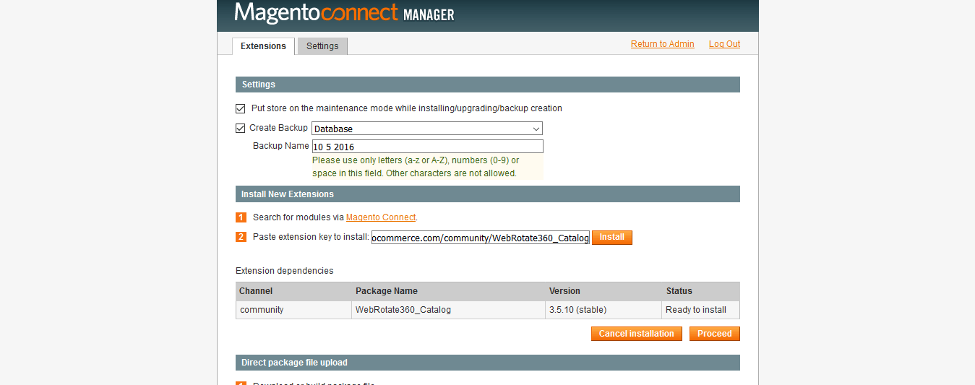Click the Install New Extensions section header
Viewport: 975px width, 385px height.
pos(488,194)
